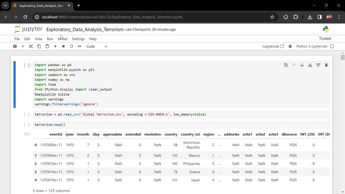Click the output prompt [6]

click(x=27, y=134)
